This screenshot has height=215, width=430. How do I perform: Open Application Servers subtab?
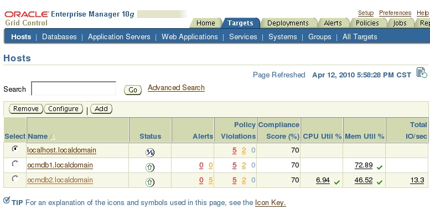click(x=119, y=36)
